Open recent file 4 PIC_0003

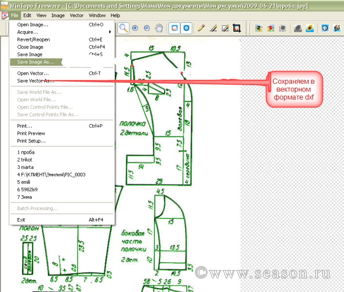(62, 175)
